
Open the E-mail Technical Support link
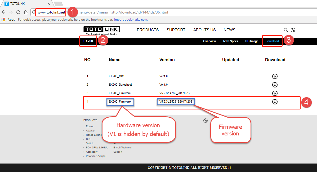122,150
